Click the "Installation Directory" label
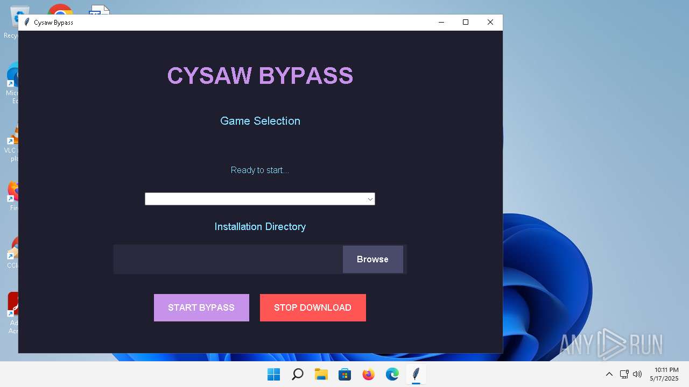Screen dimensions: 689x387 (x=260, y=227)
